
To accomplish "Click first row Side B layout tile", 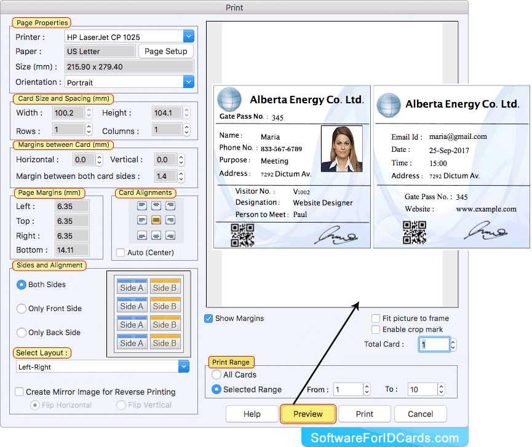I will point(165,287).
